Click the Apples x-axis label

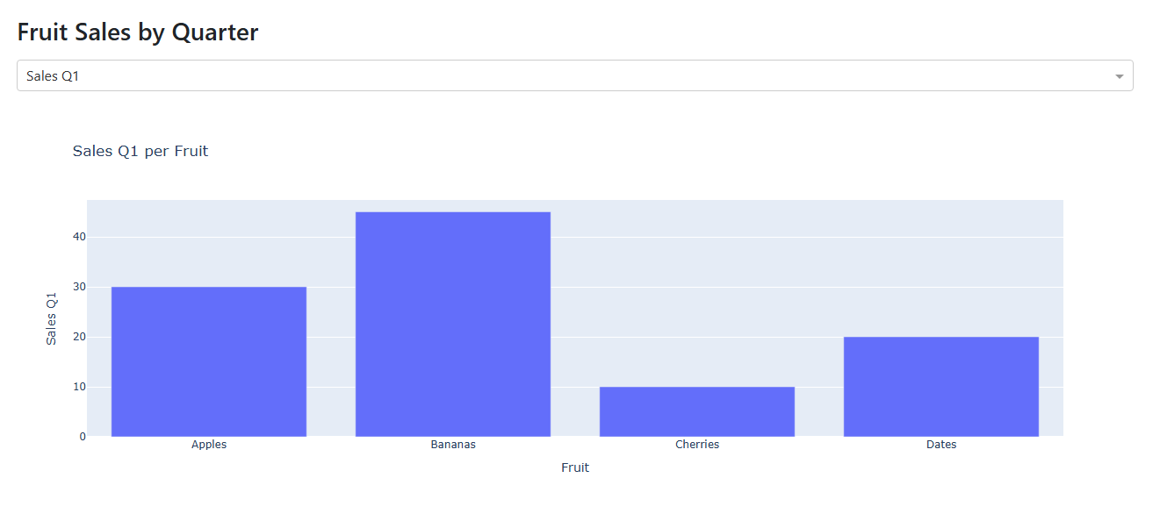pos(209,445)
